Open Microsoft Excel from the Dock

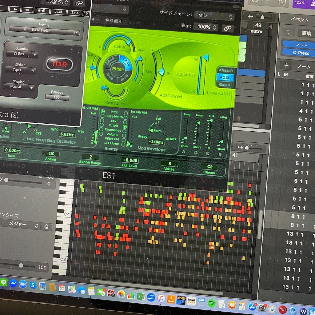point(141,296)
